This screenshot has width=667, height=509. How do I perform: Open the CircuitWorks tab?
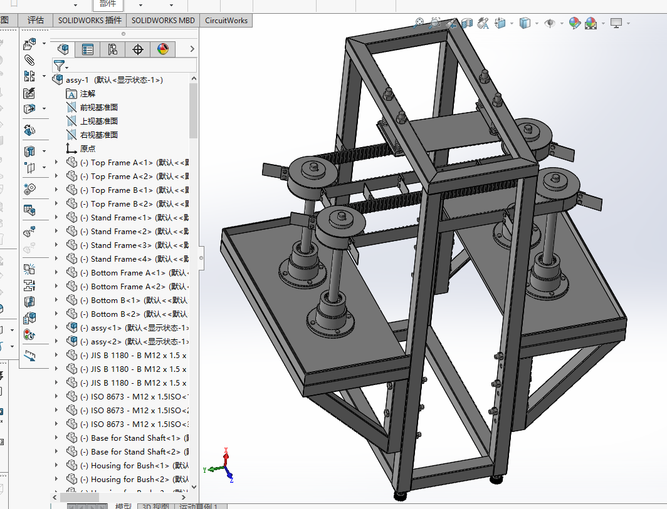226,21
